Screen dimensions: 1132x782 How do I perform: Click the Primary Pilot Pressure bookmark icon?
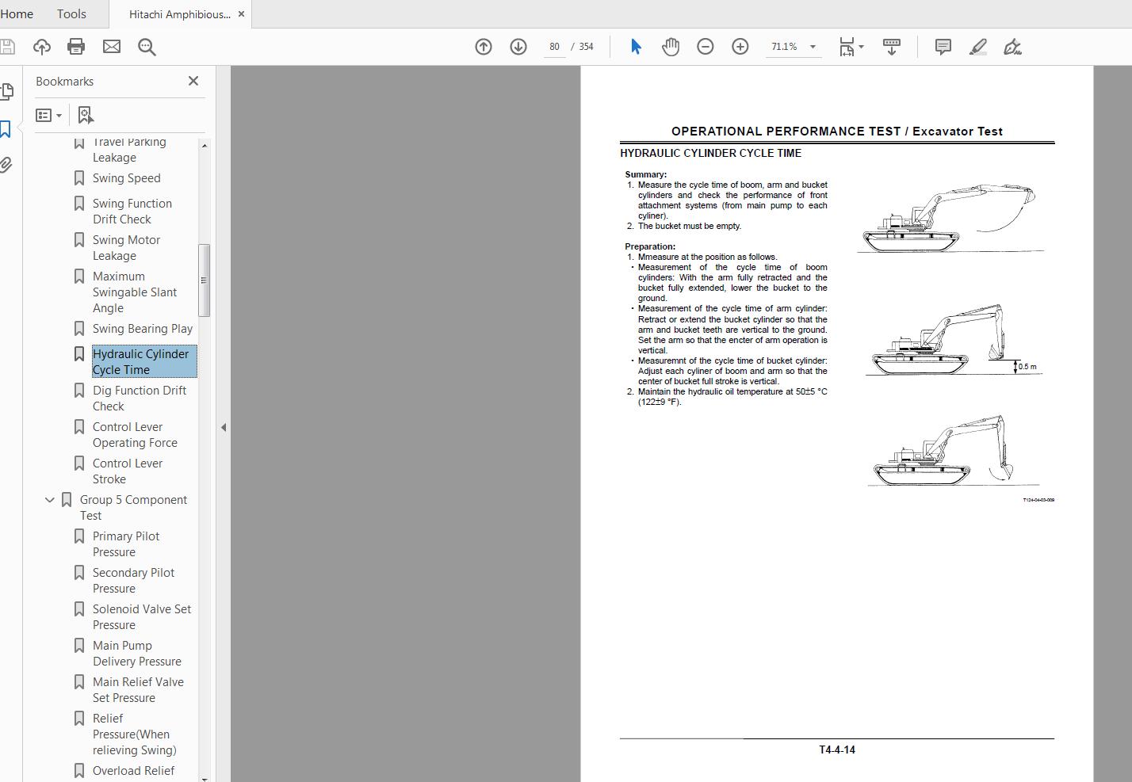[79, 536]
